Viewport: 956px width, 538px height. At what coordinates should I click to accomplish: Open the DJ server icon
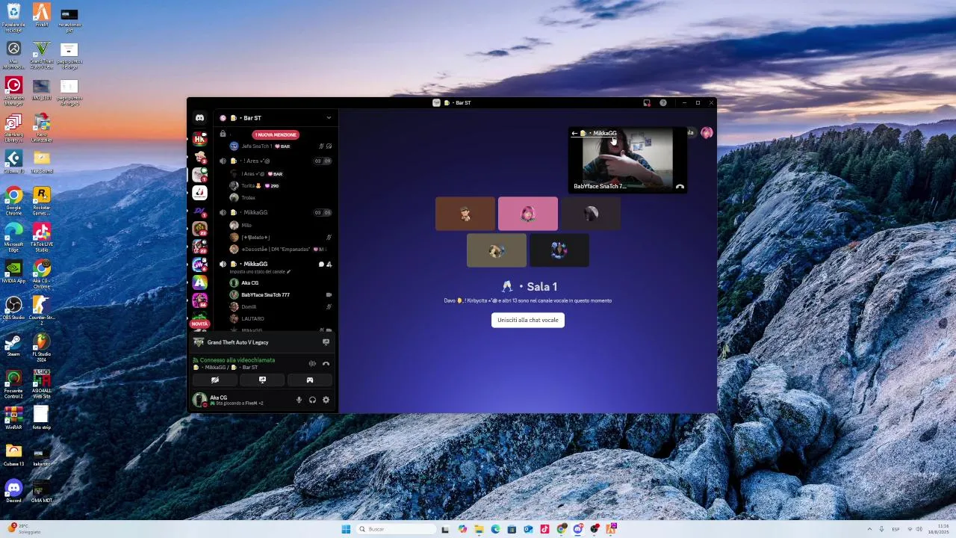[199, 211]
